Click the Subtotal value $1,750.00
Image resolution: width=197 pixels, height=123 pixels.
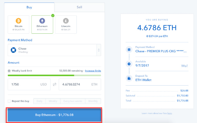coord(183,96)
